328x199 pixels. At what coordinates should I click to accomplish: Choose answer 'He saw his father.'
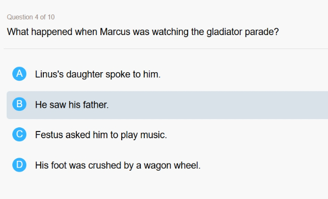[72, 105]
